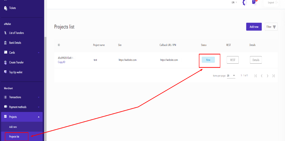Viewport: 285px width, 141px height.
Task: Click the List of Transfers icon
Action: [5, 33]
